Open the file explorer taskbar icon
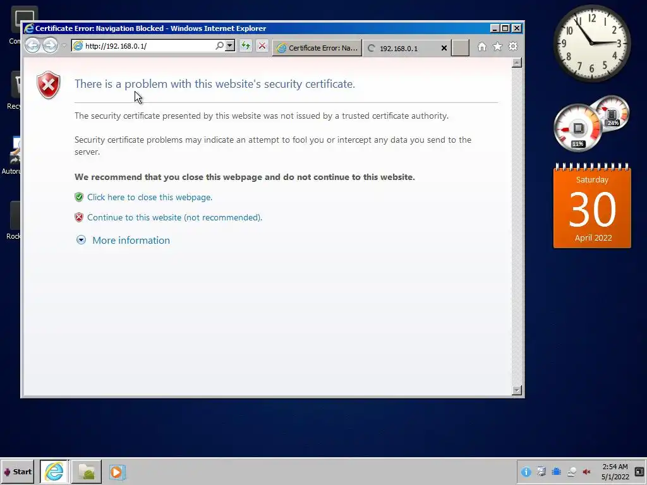This screenshot has width=647, height=485. pyautogui.click(x=87, y=472)
